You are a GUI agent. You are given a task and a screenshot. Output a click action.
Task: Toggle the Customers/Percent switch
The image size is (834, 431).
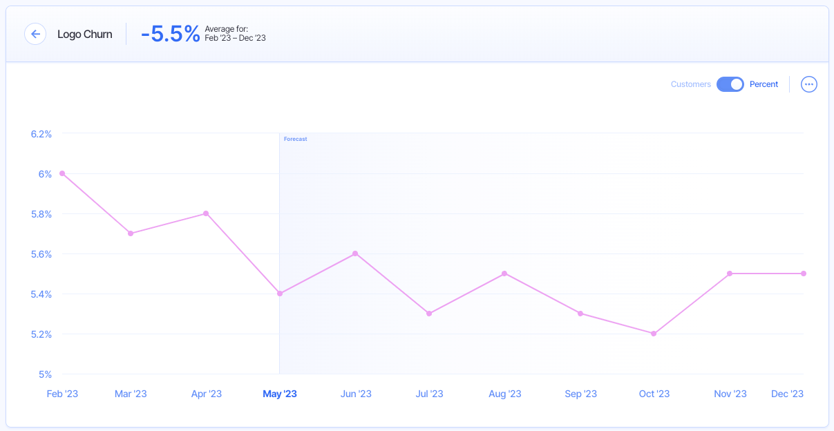click(x=730, y=84)
